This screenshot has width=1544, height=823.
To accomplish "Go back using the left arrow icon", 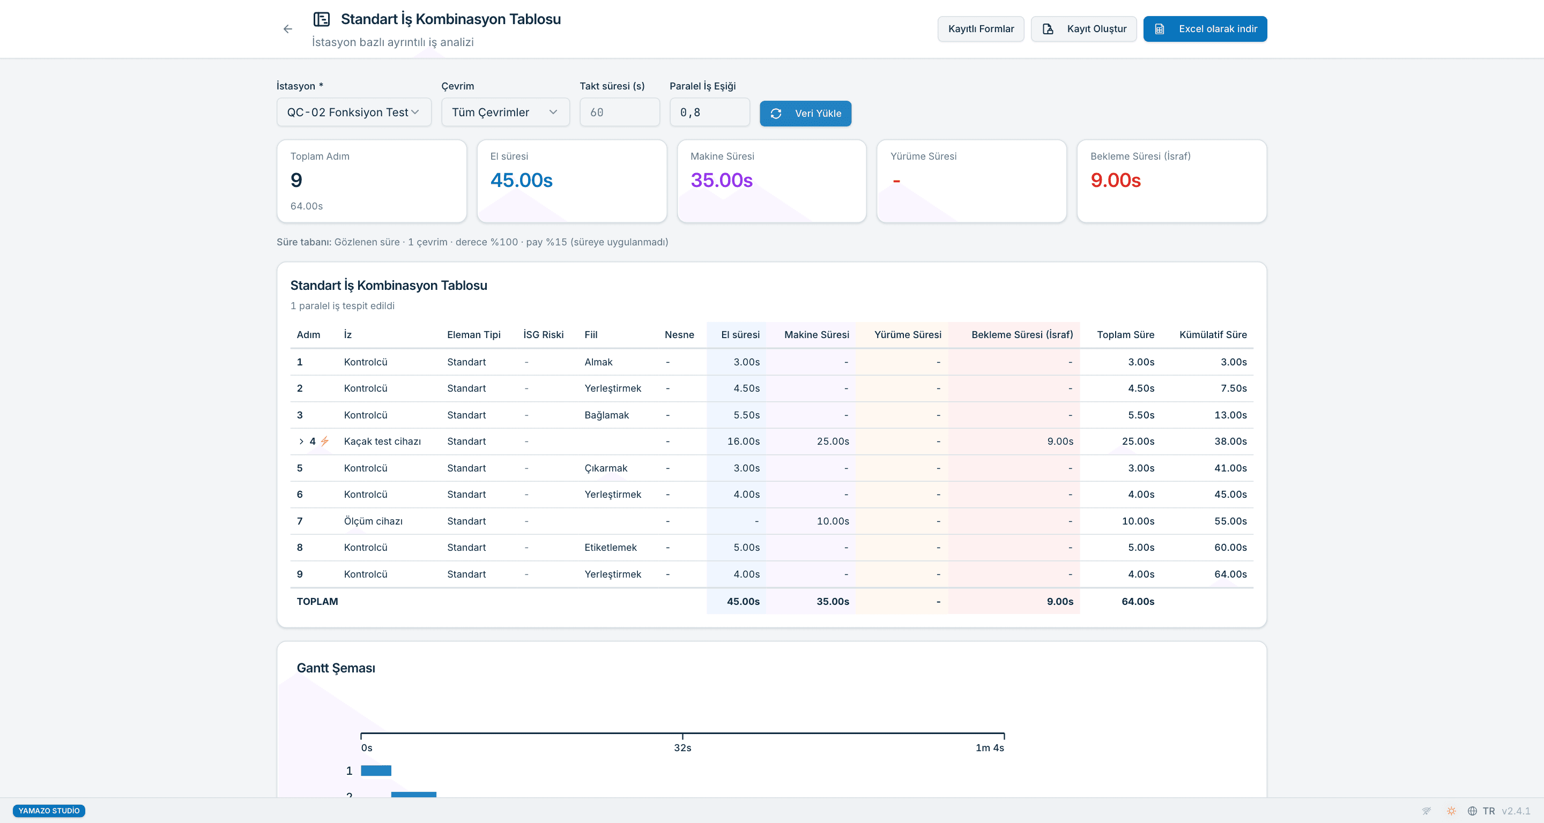I will 288,29.
